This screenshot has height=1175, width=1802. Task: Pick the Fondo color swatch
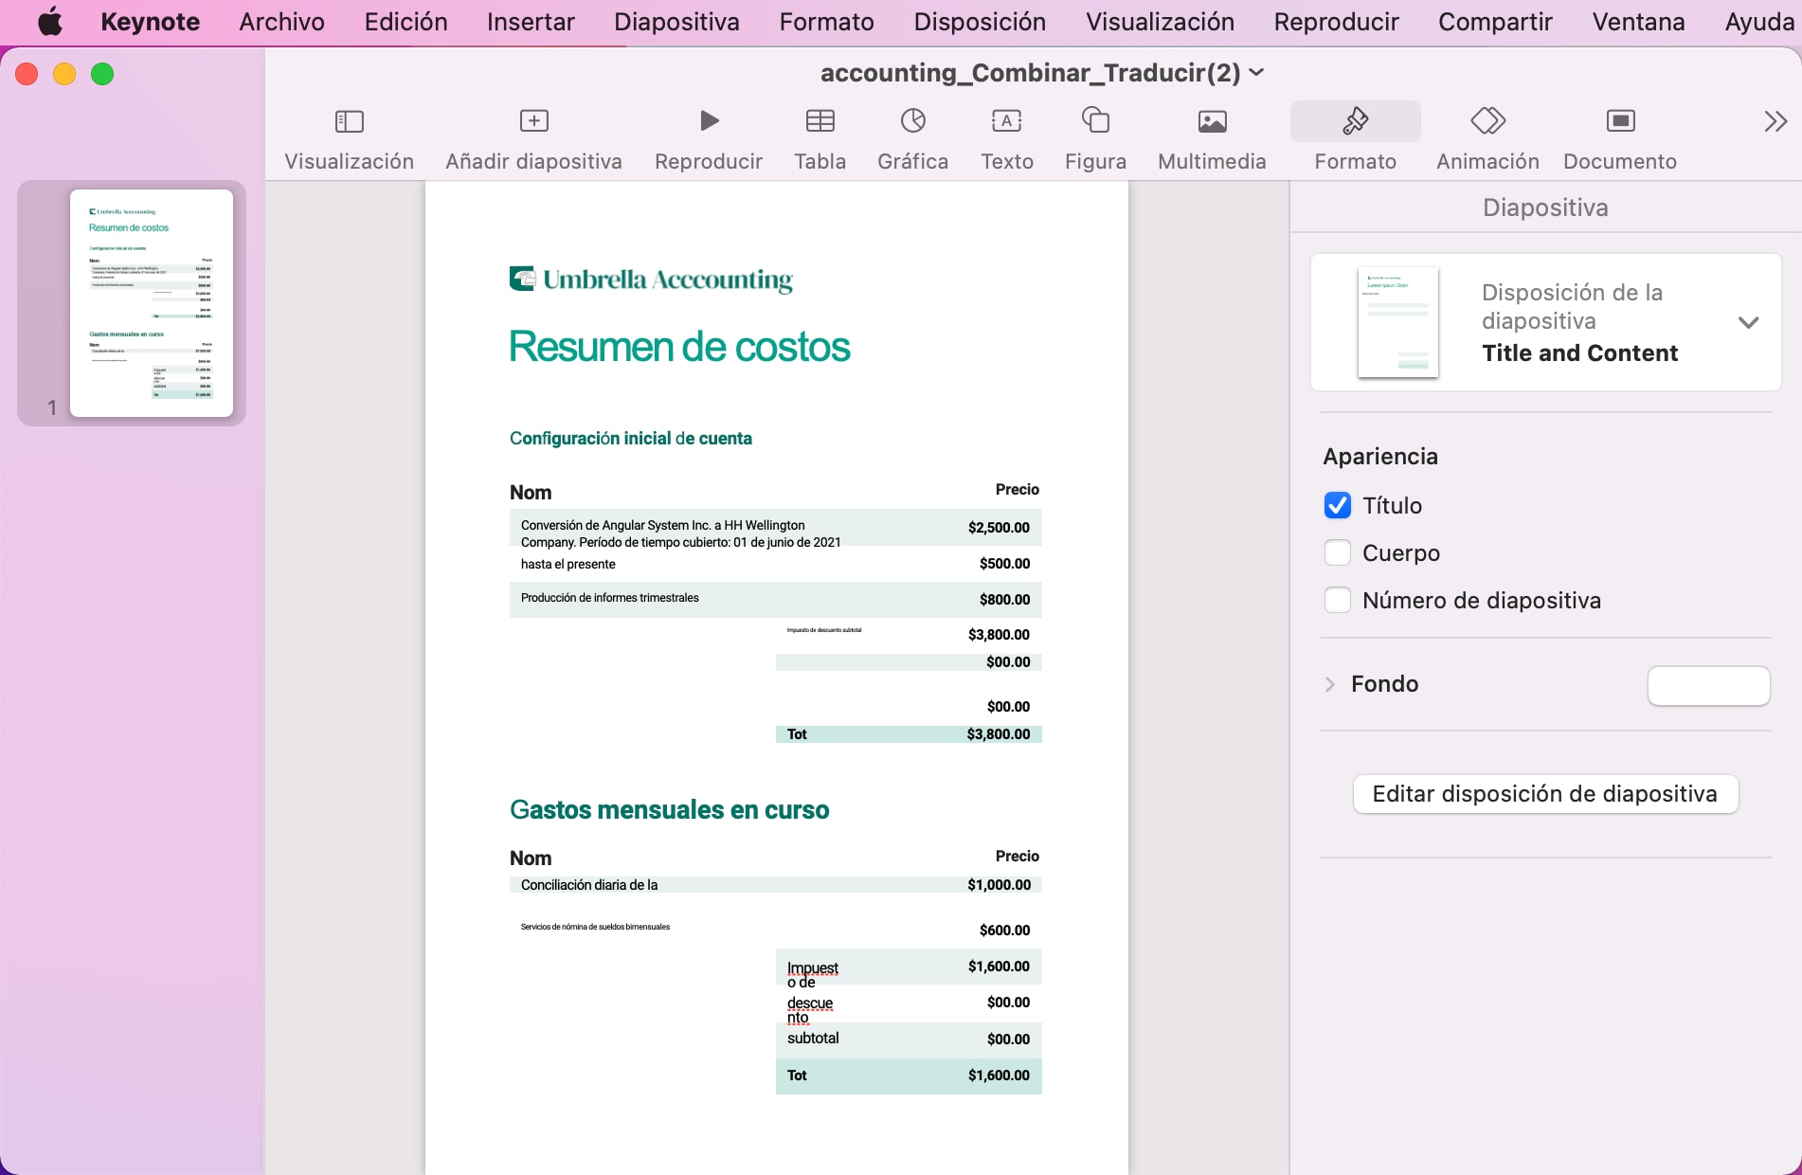point(1708,685)
